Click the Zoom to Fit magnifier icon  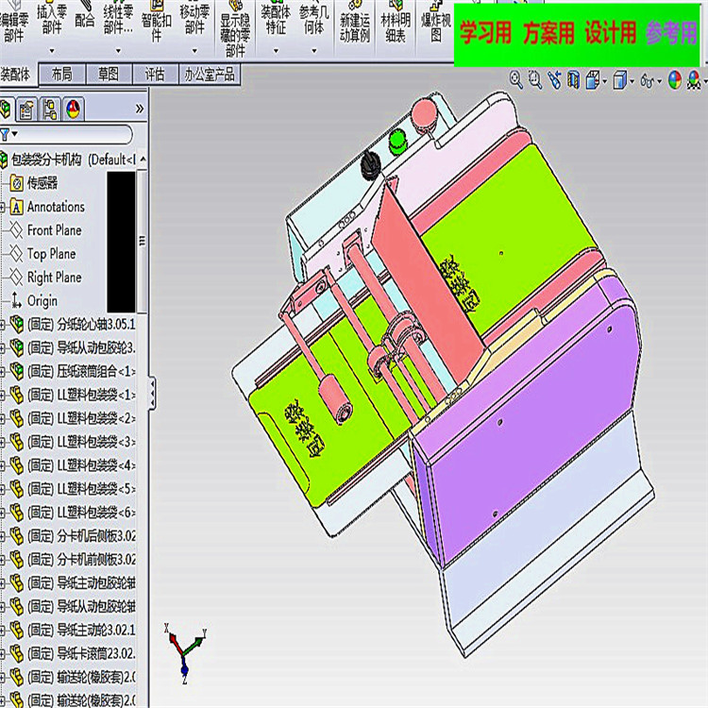tap(516, 80)
